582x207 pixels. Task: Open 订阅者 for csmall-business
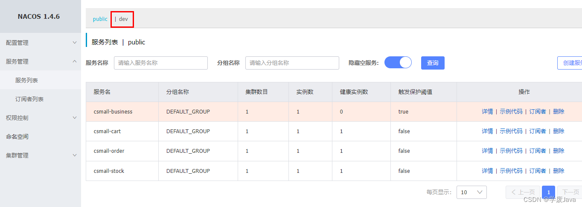538,111
